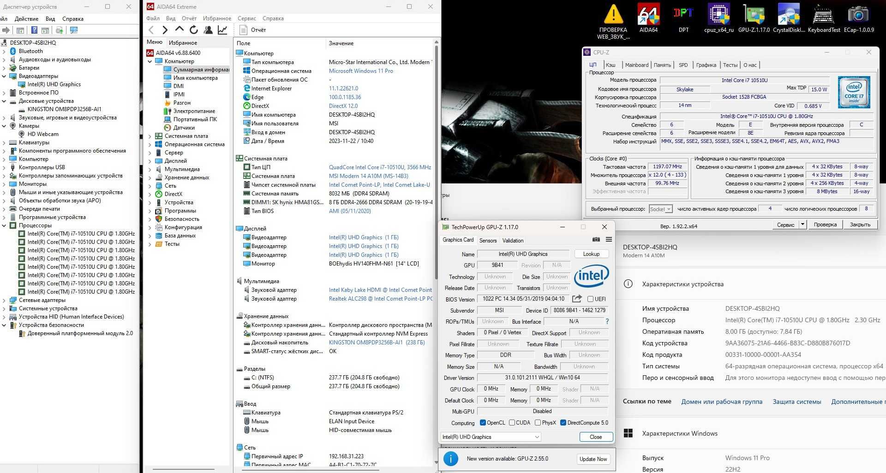Click AIDA64 refresh icon
This screenshot has width=886, height=473.
tap(194, 30)
